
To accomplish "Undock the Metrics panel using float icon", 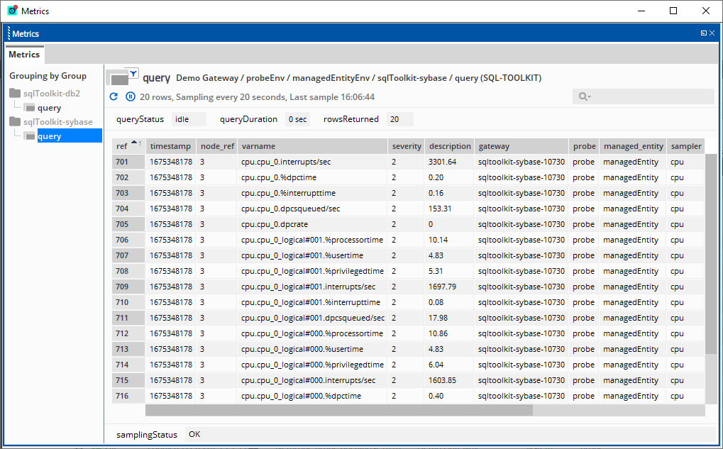I will coord(703,33).
